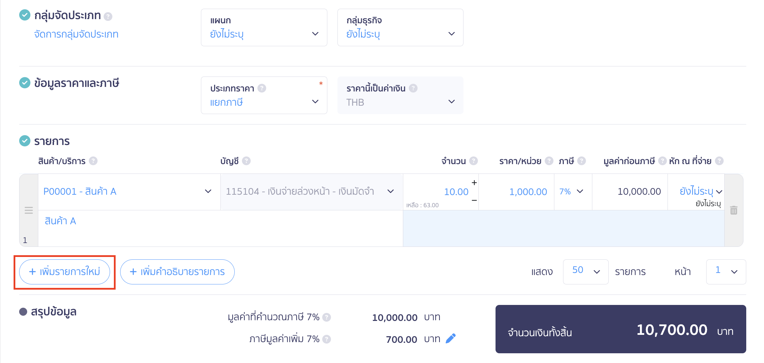
Task: Click help icon next to ราคา/หน่วย header
Action: click(x=549, y=161)
